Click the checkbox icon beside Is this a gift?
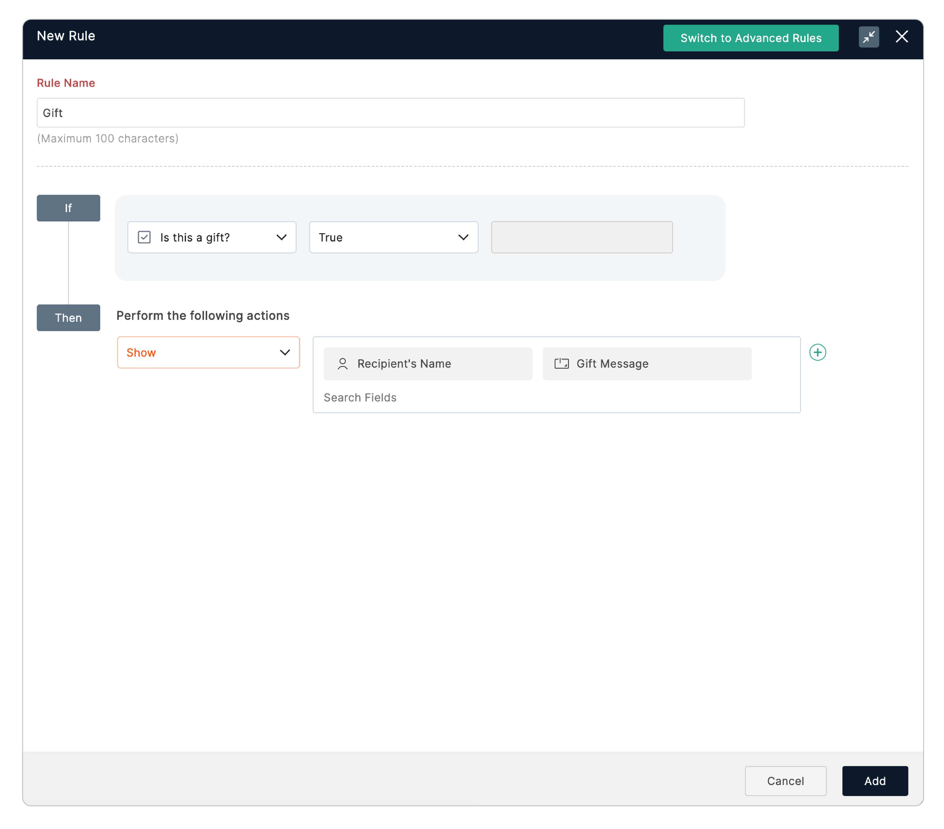Screen dimensions: 944x829 (x=144, y=237)
